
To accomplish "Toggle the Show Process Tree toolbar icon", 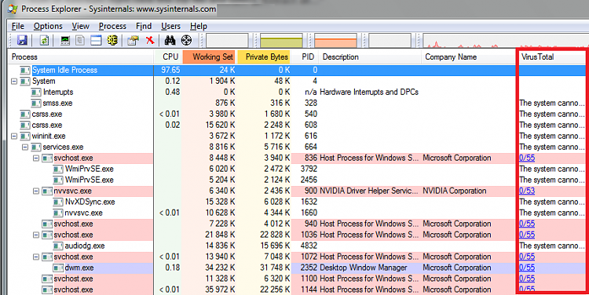I will pos(80,40).
